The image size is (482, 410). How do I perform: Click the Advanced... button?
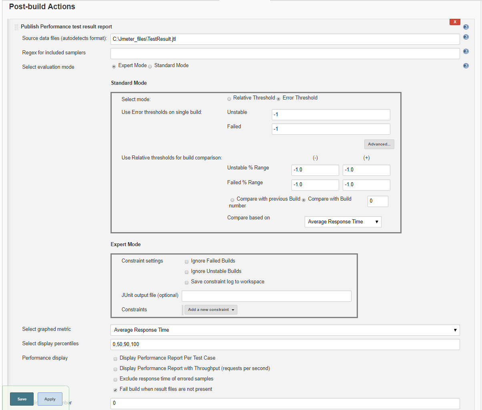click(x=379, y=144)
